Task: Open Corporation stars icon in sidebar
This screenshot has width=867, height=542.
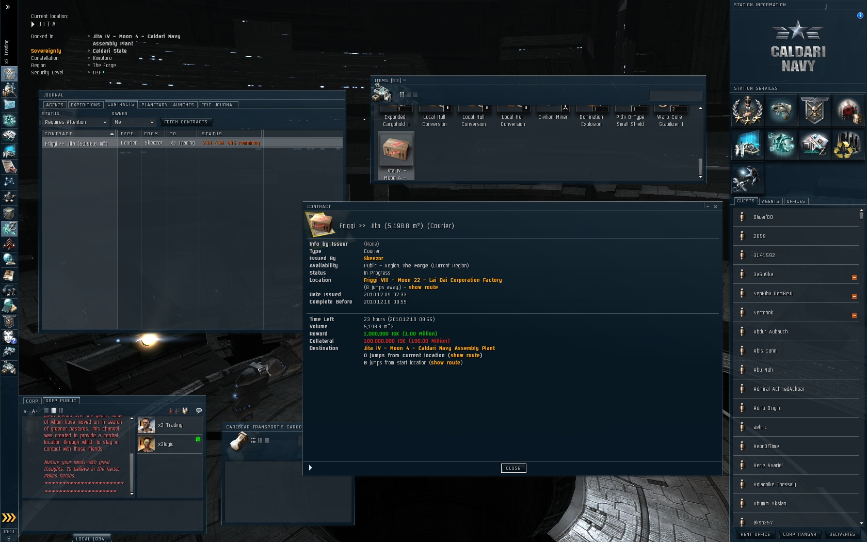Action: [x=9, y=198]
